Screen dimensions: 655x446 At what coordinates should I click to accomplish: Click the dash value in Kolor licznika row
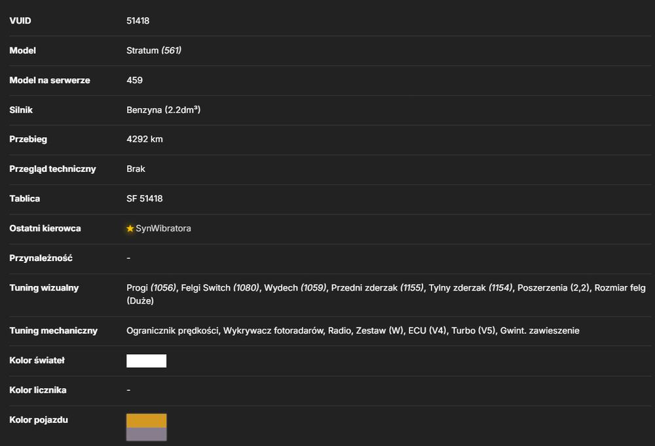click(128, 390)
